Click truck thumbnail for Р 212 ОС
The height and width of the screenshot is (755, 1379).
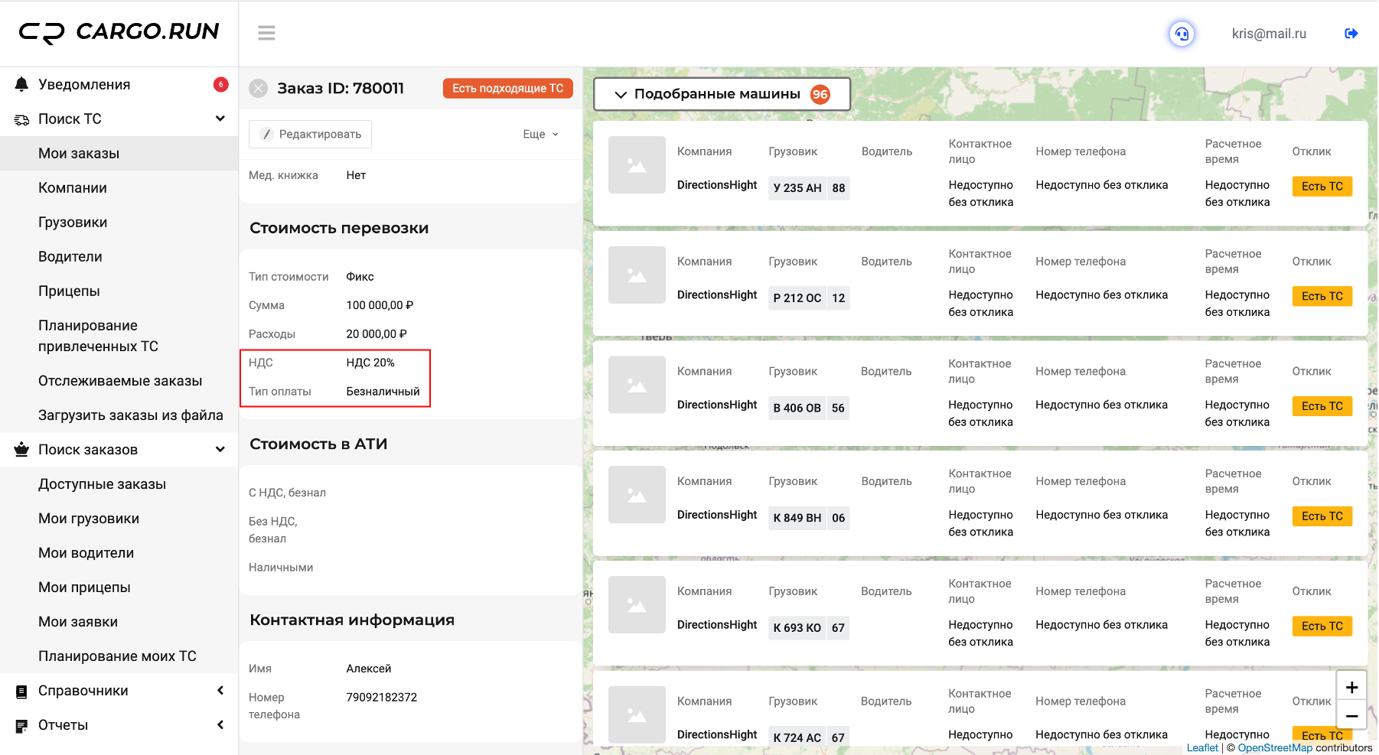tap(637, 275)
